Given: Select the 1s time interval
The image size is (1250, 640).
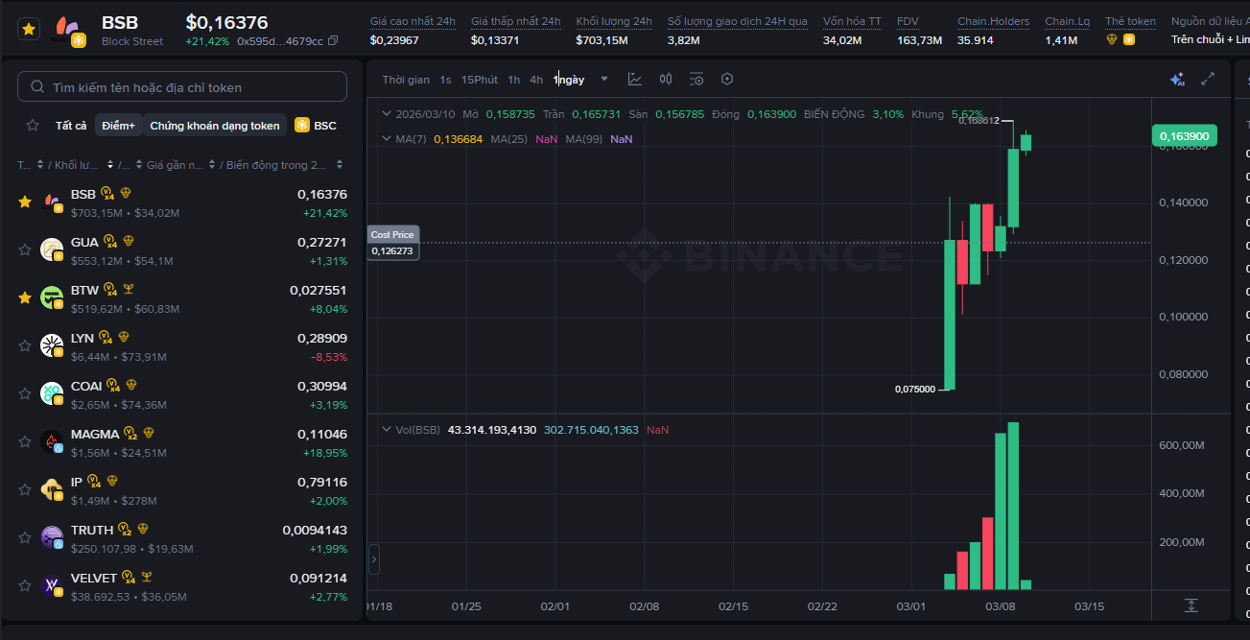Looking at the screenshot, I should point(445,80).
